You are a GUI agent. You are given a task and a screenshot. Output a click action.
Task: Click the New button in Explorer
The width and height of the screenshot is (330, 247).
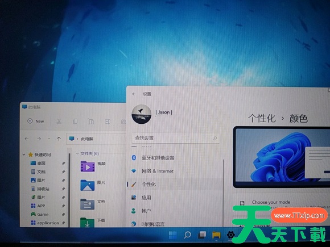tap(36, 121)
